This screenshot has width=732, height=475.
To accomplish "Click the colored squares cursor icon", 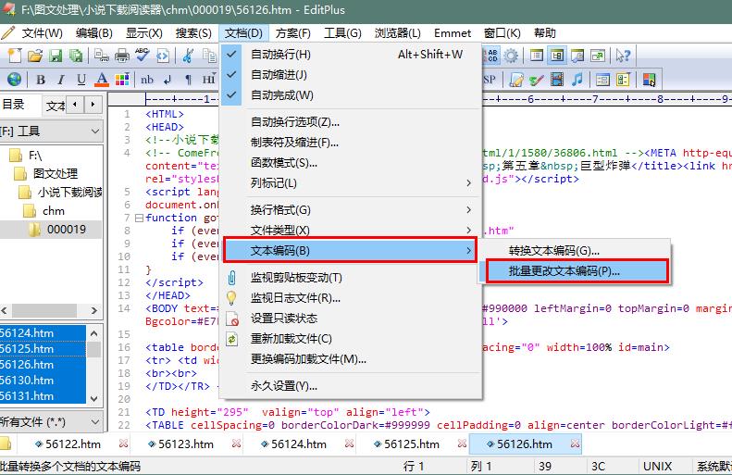I will tap(649, 80).
